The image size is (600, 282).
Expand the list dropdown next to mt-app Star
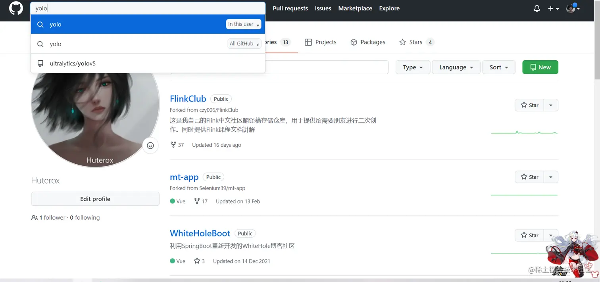click(551, 177)
